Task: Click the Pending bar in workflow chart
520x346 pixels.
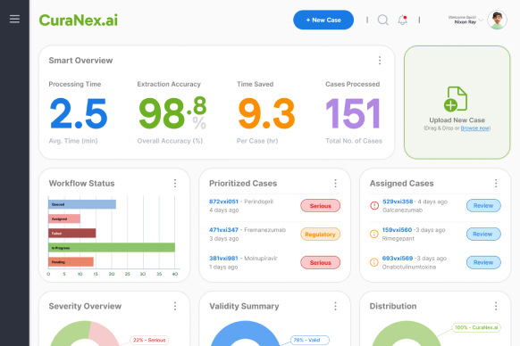Action: 71,262
